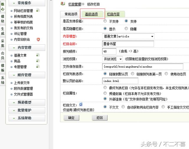Select 自动获取同名栏目内容 radio option
This screenshot has height=149, width=189.
tap(123, 107)
